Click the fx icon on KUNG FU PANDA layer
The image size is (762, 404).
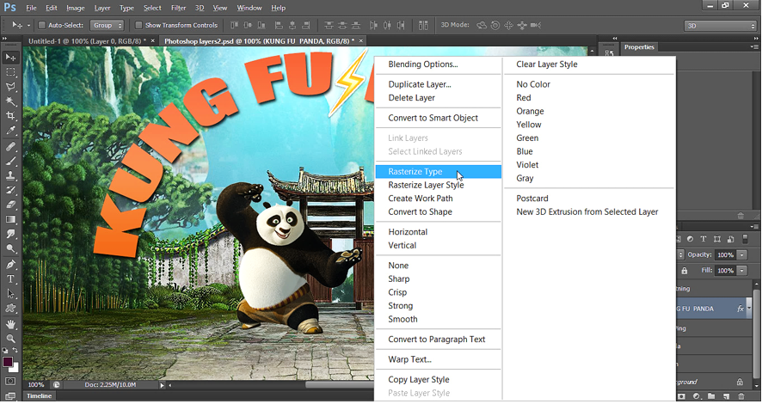(740, 309)
